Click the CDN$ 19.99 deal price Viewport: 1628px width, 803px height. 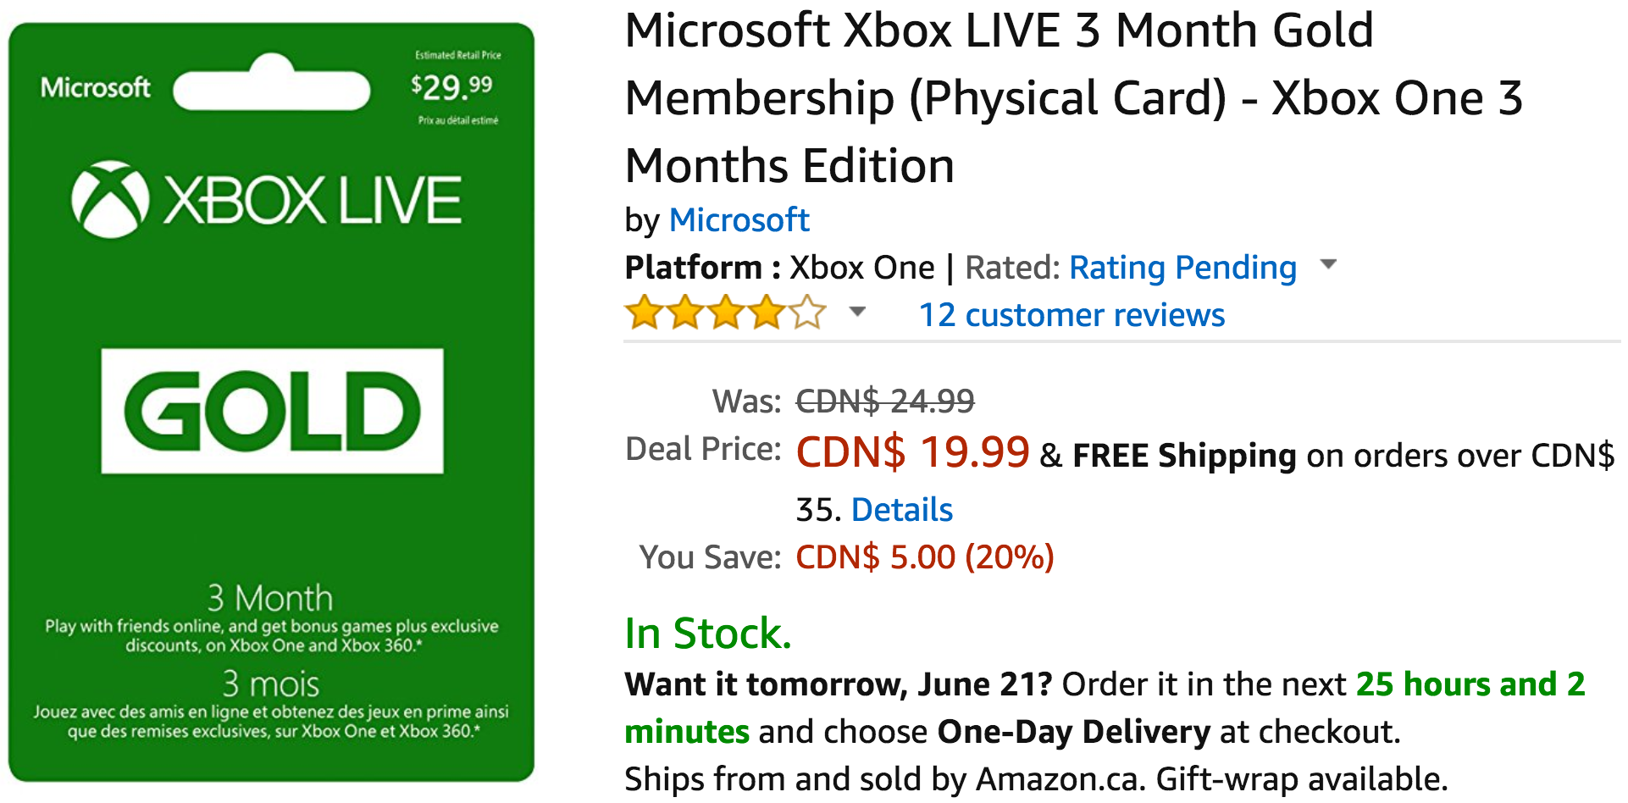pyautogui.click(x=912, y=452)
